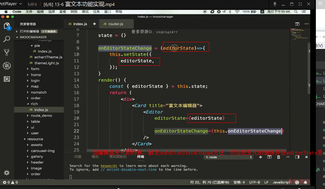This screenshot has height=189, width=325.
Task: Open the Explorer icon in activity bar
Action: coord(7,26)
